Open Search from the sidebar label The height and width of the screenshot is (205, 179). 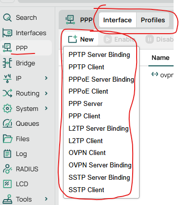coord(26,17)
